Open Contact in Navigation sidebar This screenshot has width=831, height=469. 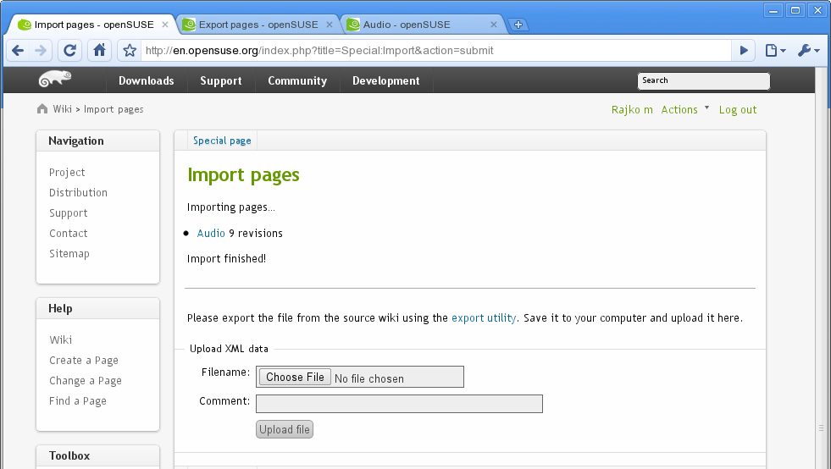click(x=69, y=233)
